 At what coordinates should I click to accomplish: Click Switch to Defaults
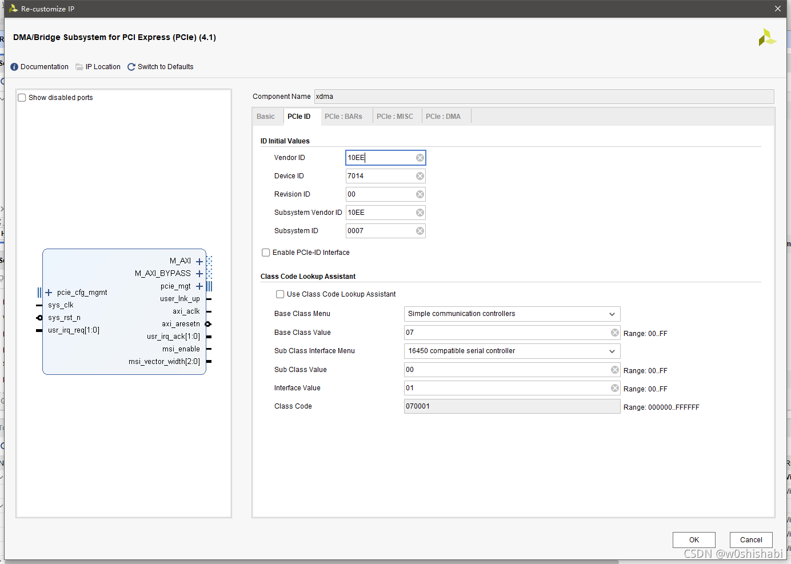point(166,67)
